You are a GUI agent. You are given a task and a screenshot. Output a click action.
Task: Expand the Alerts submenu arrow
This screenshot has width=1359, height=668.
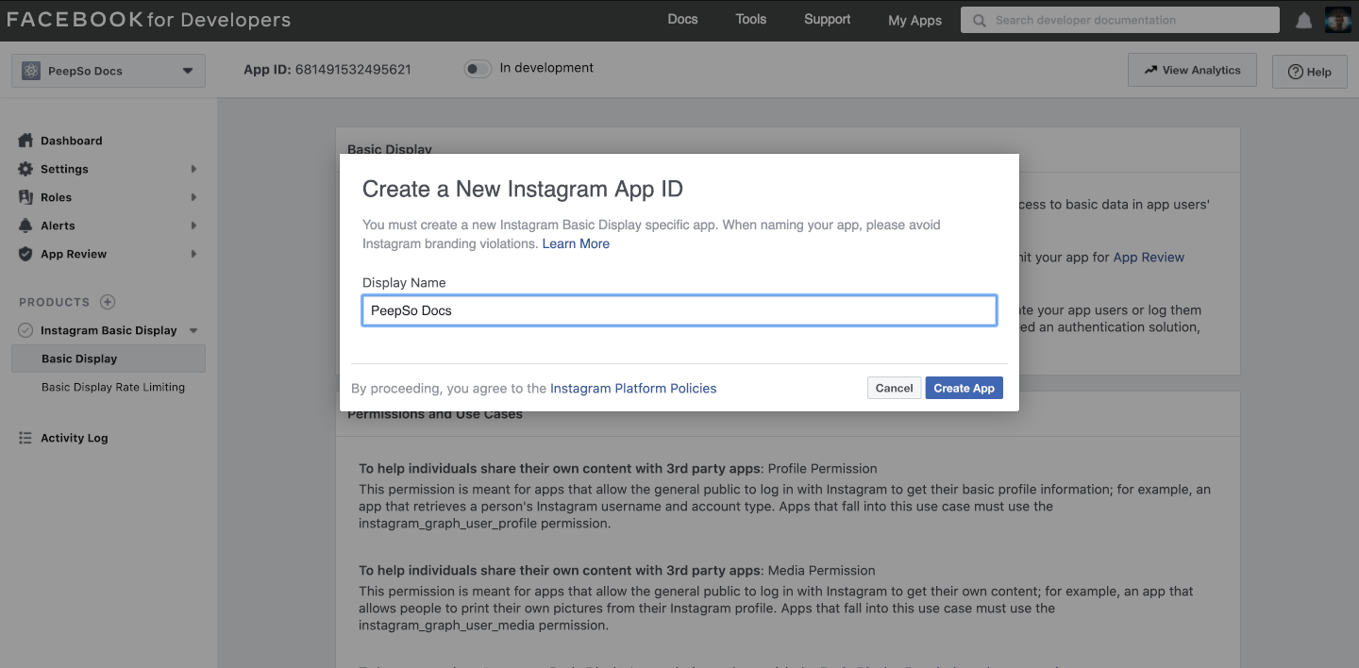[193, 225]
